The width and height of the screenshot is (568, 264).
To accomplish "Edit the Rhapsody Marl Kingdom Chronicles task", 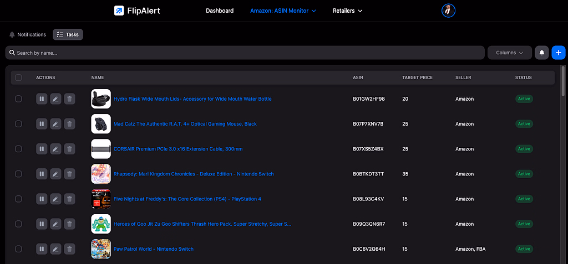I will [x=55, y=174].
